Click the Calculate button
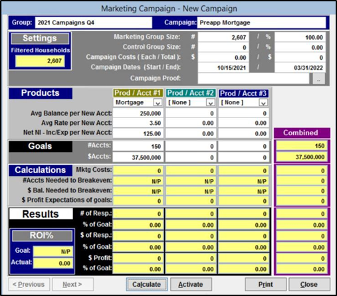 pyautogui.click(x=147, y=284)
